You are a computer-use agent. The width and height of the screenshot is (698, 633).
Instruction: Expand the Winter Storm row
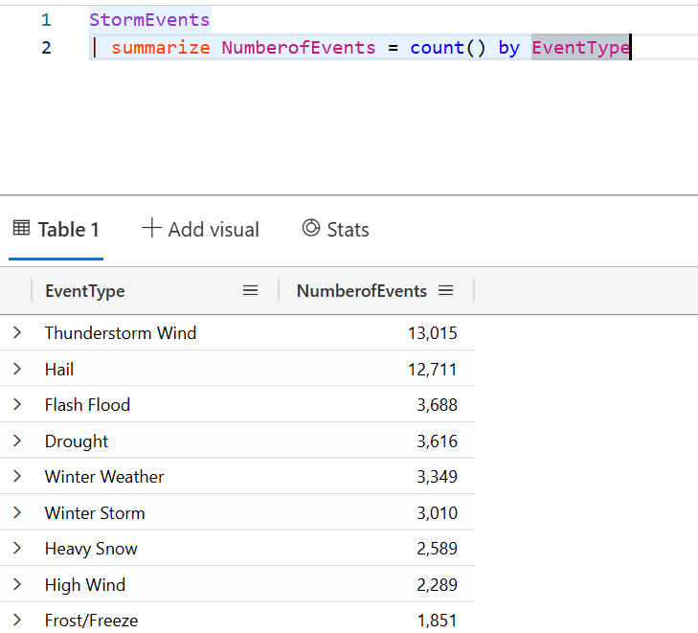tap(17, 512)
